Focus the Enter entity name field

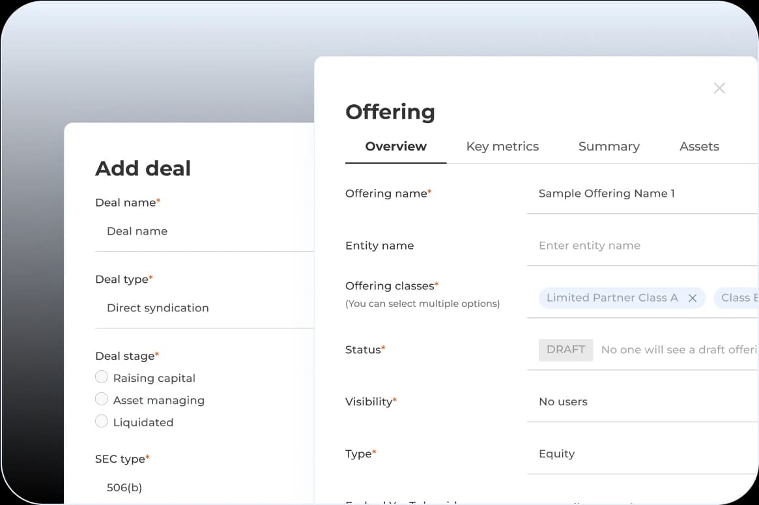(x=641, y=246)
